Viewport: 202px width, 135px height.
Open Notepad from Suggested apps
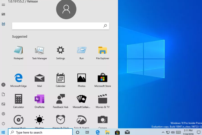[x=18, y=53]
